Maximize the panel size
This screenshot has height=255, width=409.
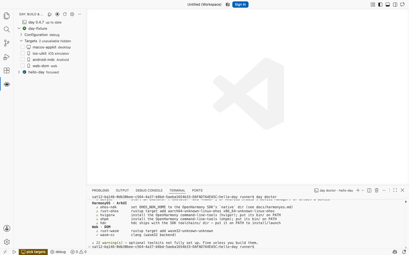pos(395,190)
